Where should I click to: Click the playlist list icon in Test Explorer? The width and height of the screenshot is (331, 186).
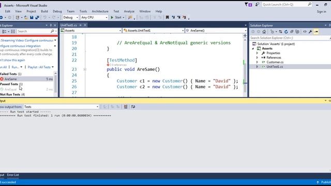pyautogui.click(x=13, y=32)
